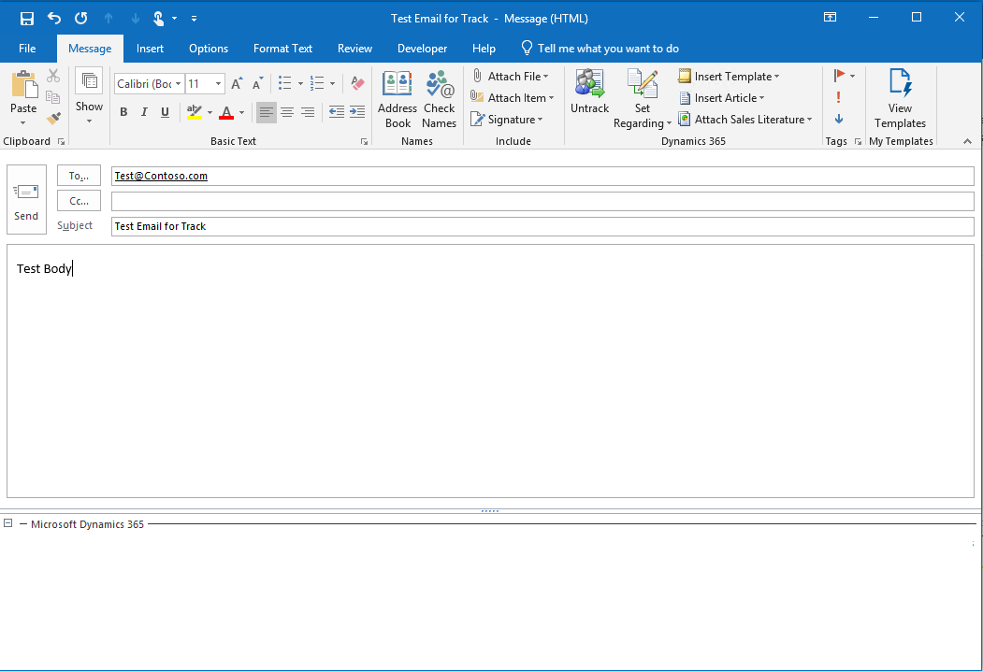
Task: Toggle bold formatting
Action: [x=123, y=112]
